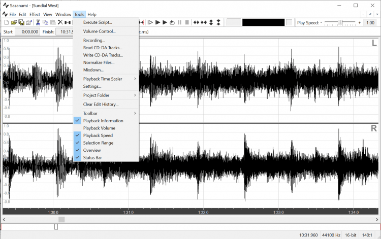Click the horizontal scrollbar thumb

[61, 219]
